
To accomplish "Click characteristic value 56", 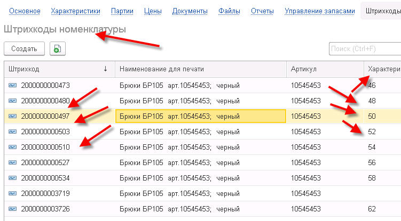I will point(372,162).
